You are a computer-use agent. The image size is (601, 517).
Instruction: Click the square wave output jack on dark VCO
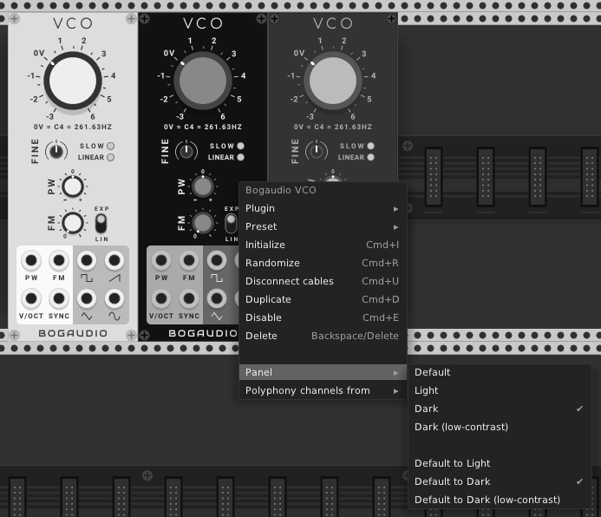click(217, 260)
